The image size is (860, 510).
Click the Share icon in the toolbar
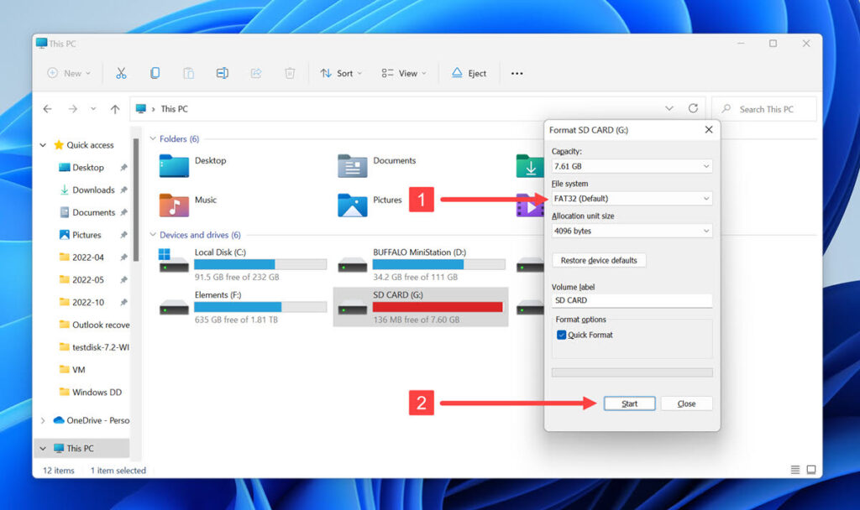pyautogui.click(x=255, y=73)
